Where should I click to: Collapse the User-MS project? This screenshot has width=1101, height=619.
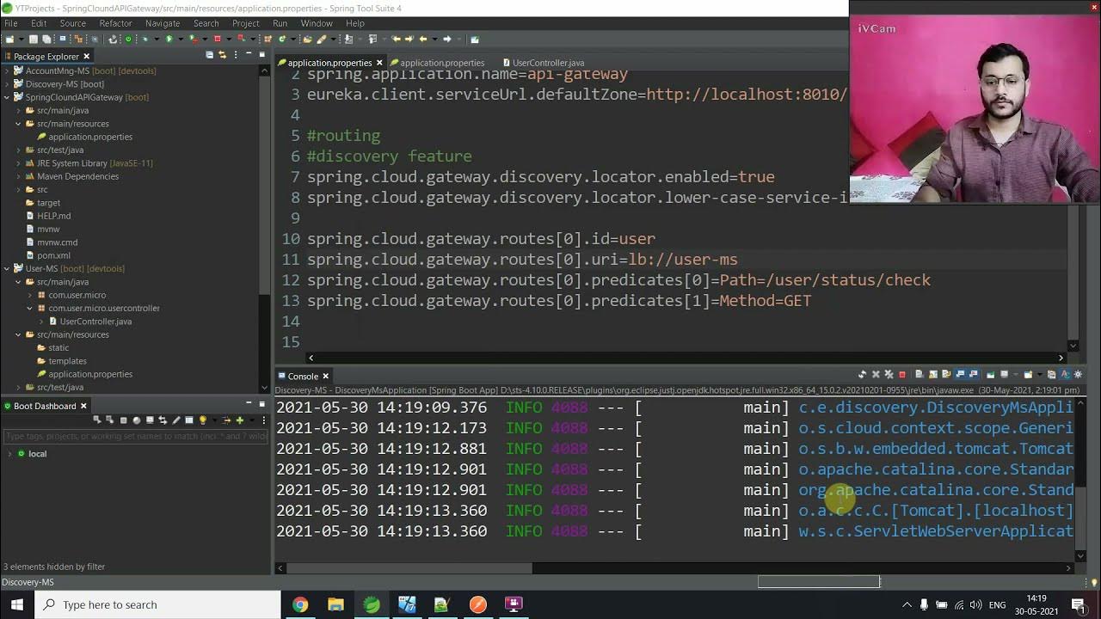(7, 268)
